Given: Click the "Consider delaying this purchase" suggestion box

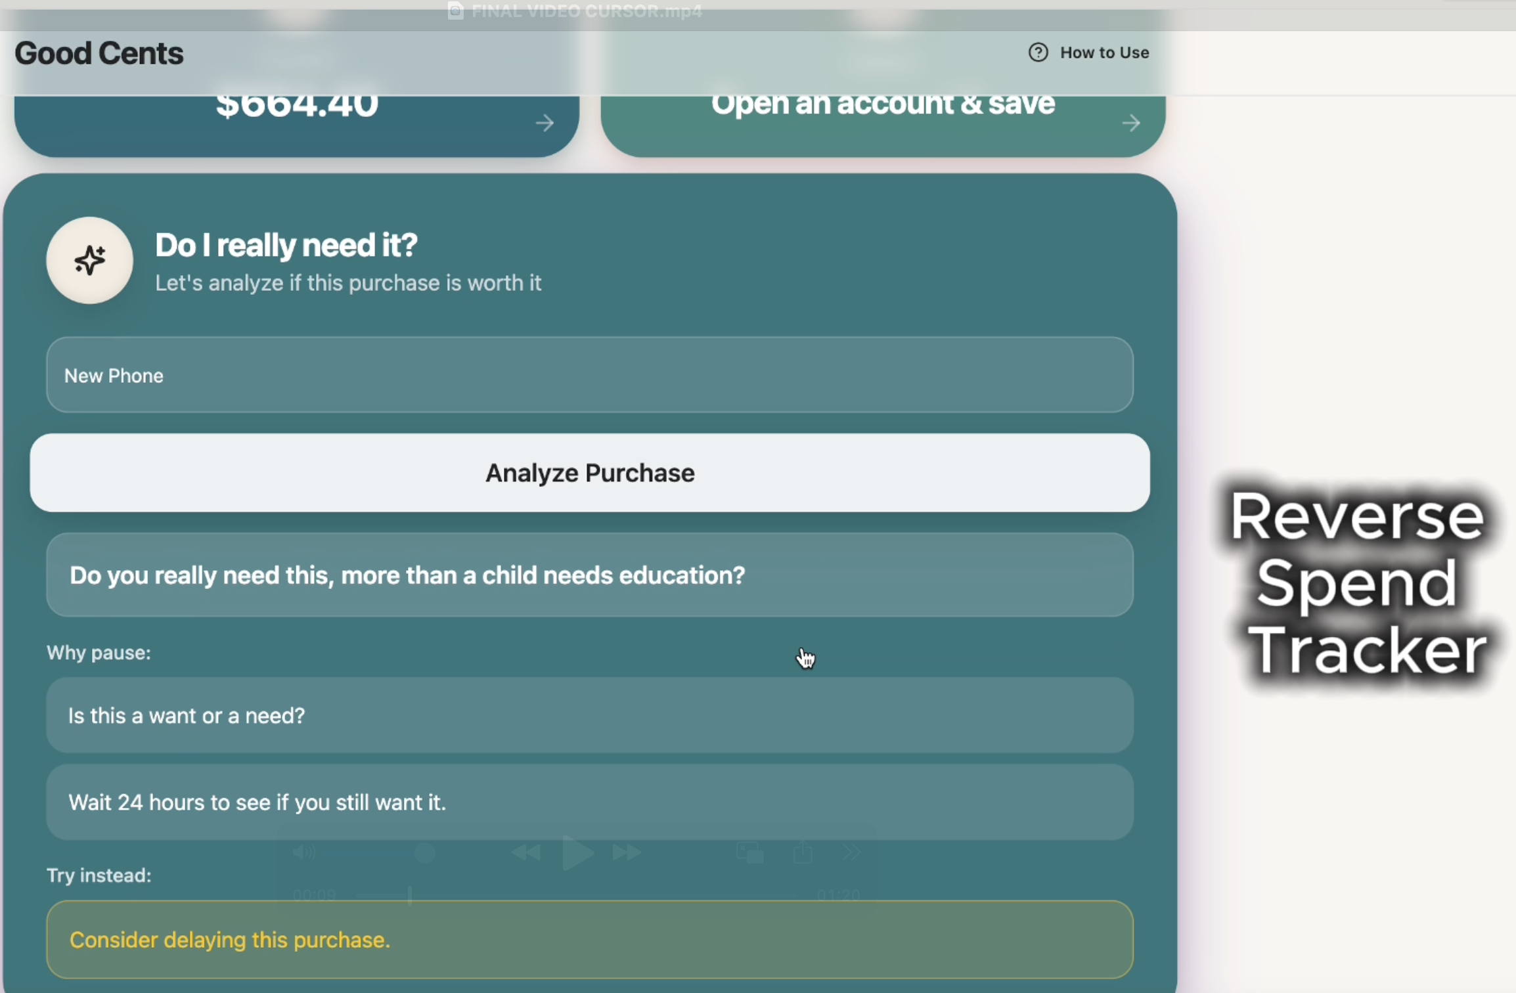Looking at the screenshot, I should [x=589, y=940].
